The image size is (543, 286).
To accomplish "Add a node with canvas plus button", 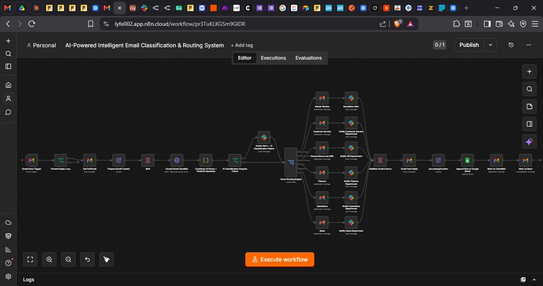I will 529,71.
